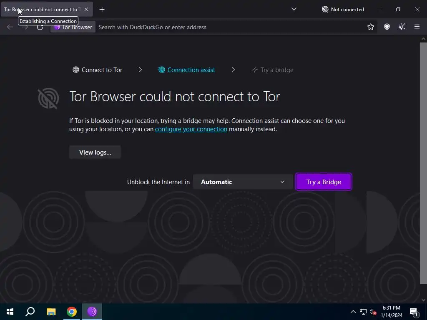Reload the current page

pos(40,27)
